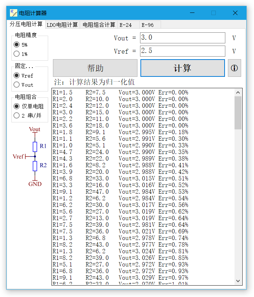Enable 2 series/parallel resistor combination
254x297 pixels.
(17, 115)
